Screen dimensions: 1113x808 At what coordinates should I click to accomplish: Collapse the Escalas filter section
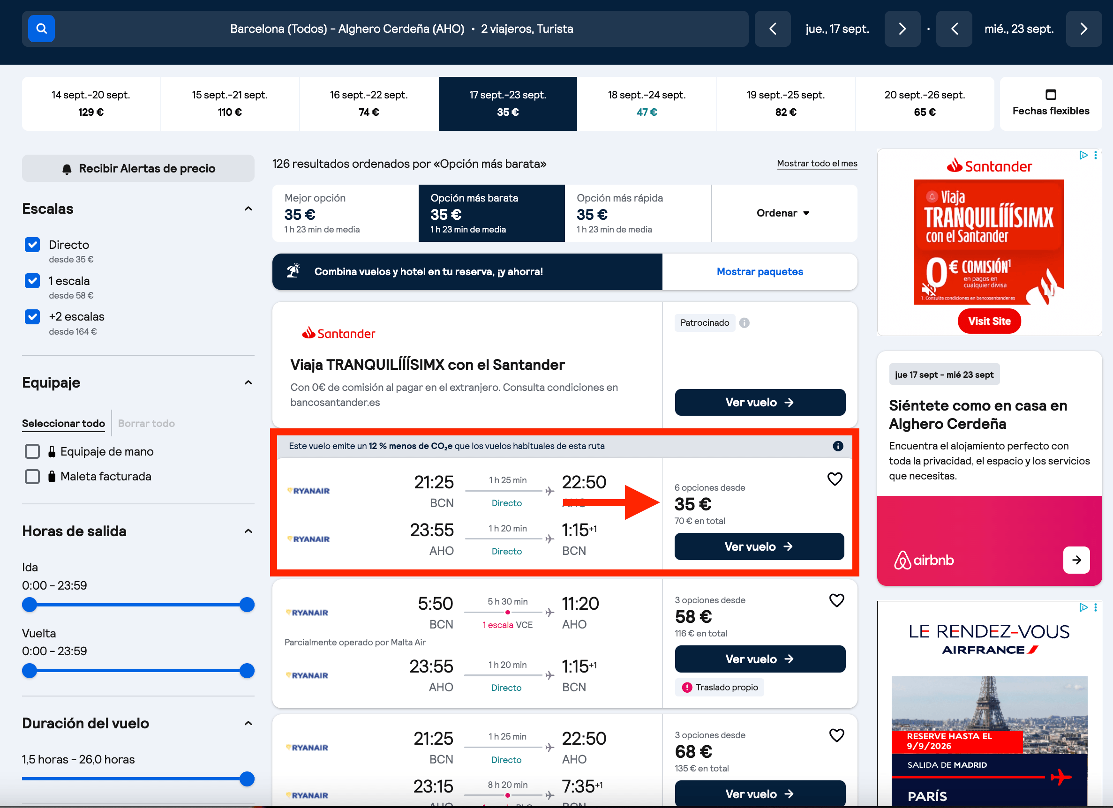click(248, 209)
